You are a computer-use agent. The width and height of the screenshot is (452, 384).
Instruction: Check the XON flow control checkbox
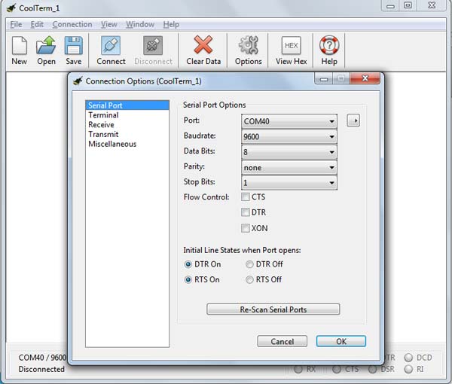246,228
